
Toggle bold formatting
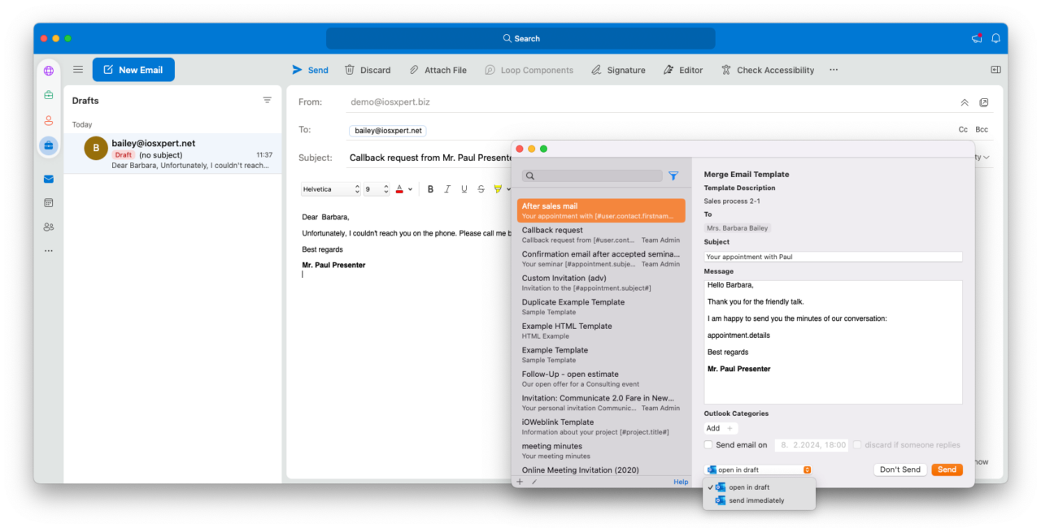[430, 188]
